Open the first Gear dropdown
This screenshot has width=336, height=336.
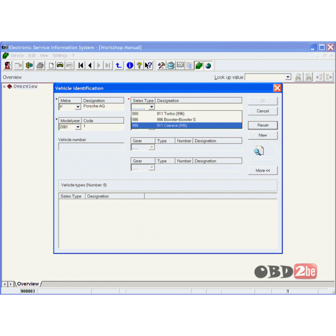[152, 147]
